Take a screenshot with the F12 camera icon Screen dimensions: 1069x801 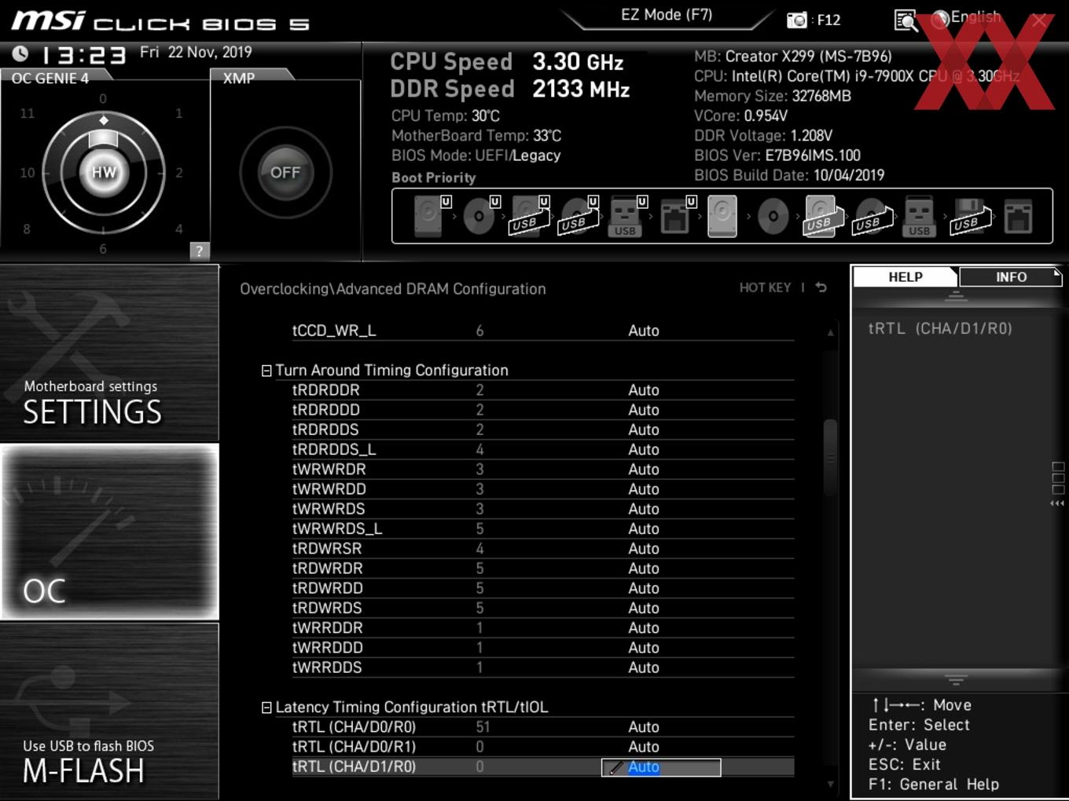[797, 20]
